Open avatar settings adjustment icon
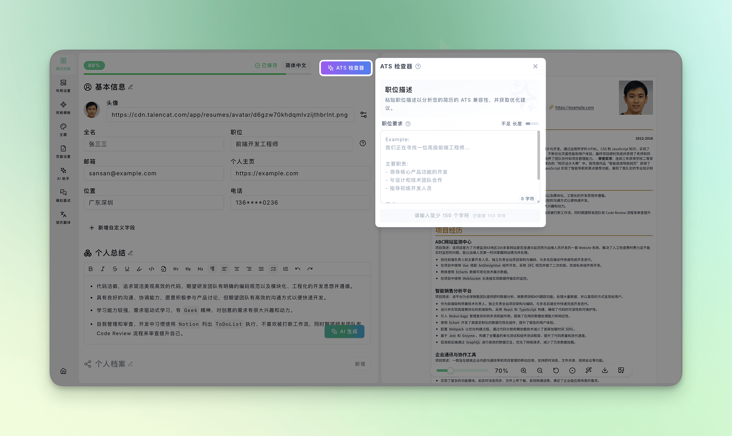The image size is (732, 436). tap(364, 115)
